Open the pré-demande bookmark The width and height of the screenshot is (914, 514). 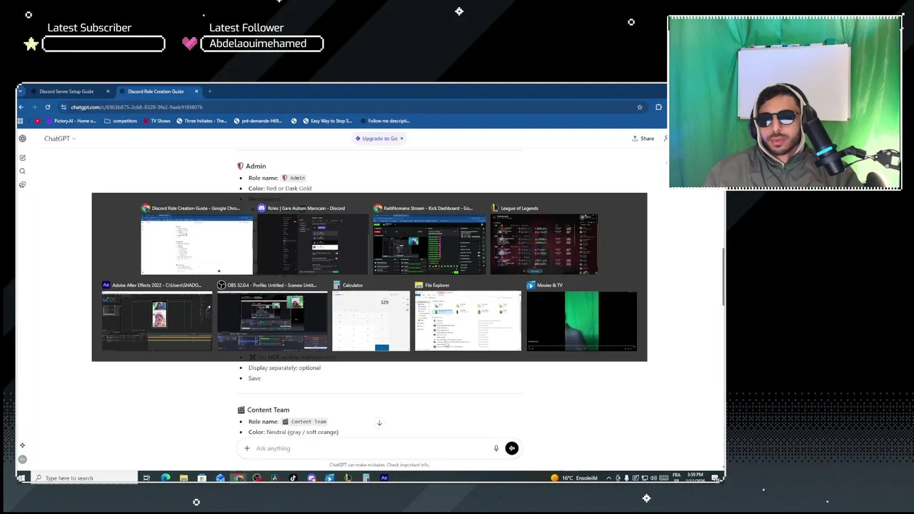point(258,121)
